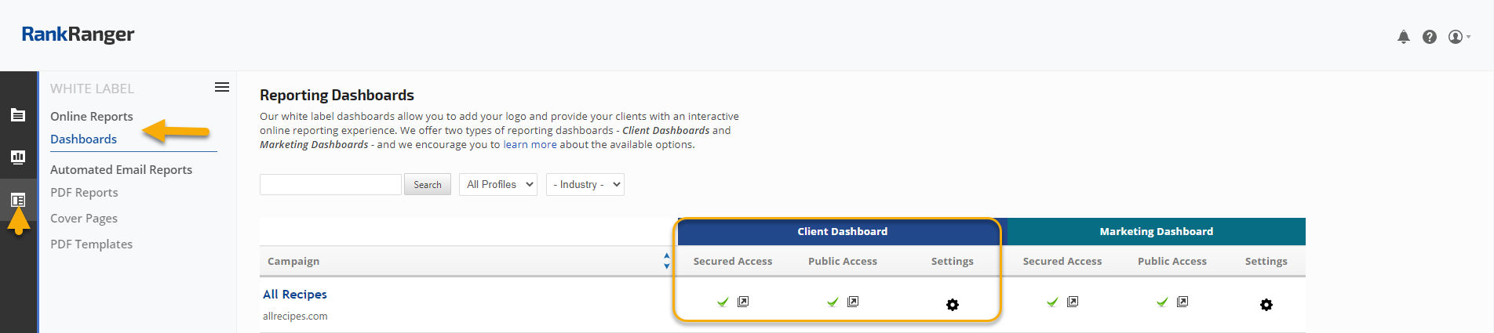
Task: Click the notifications bell icon
Action: pyautogui.click(x=1404, y=37)
